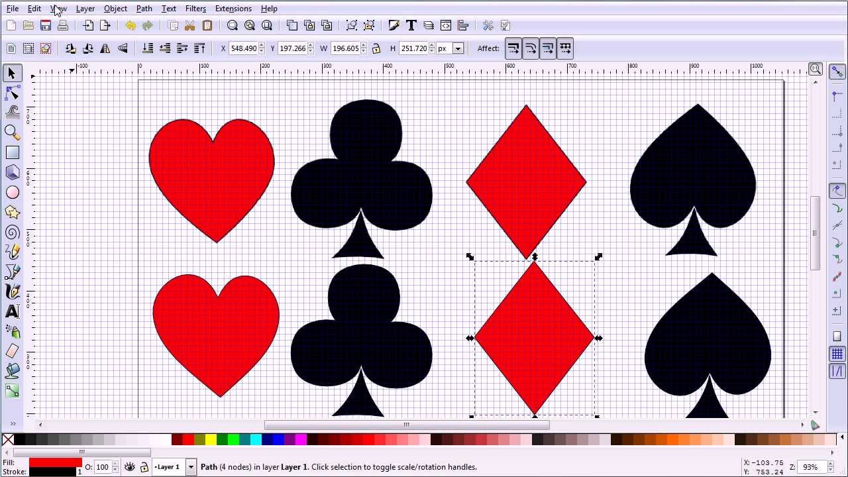
Task: Toggle Affect gradients transform
Action: [x=548, y=48]
